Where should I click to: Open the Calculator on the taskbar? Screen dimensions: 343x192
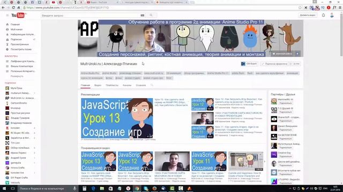pyautogui.click(x=85, y=188)
